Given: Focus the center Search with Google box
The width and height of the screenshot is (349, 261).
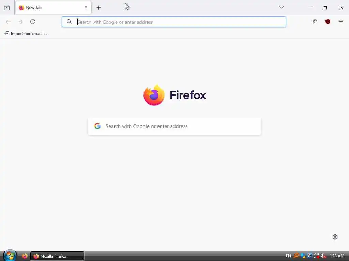Looking at the screenshot, I should [174, 126].
